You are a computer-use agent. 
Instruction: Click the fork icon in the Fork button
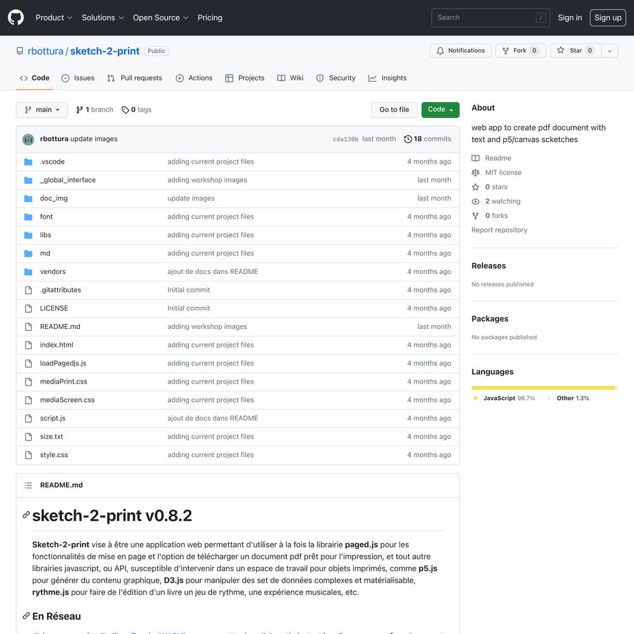coord(505,51)
